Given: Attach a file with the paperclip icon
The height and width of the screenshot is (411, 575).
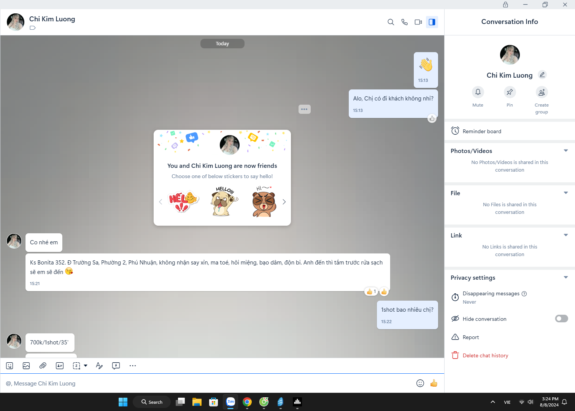Looking at the screenshot, I should [x=43, y=366].
